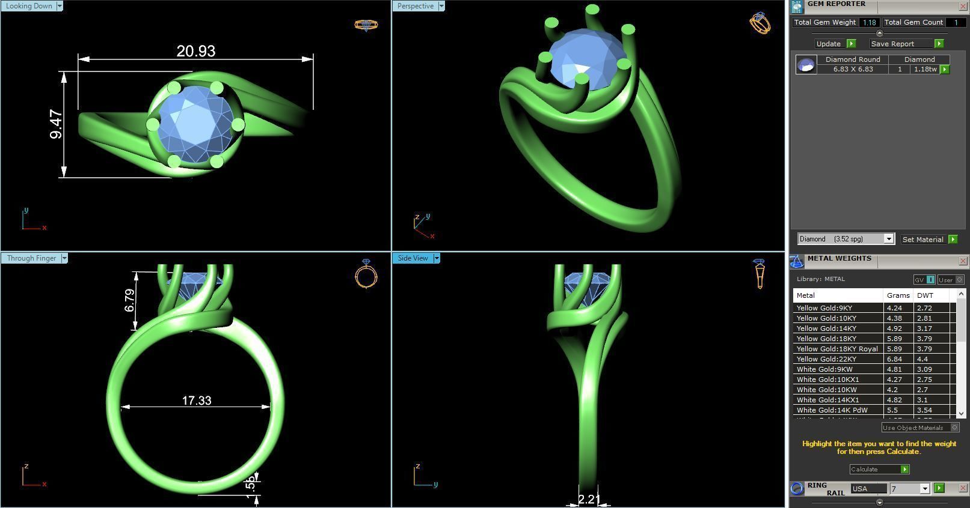
Task: Click the Update button
Action: pos(829,44)
